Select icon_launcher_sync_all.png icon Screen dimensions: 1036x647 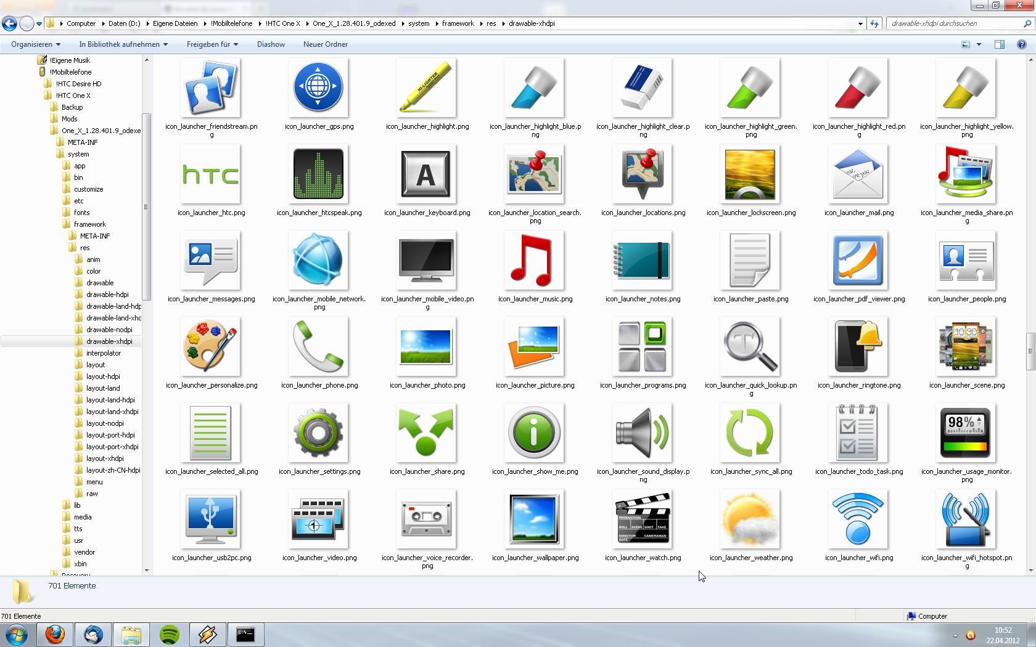click(x=750, y=433)
